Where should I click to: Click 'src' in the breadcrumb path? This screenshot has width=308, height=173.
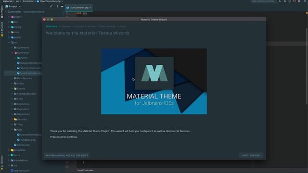click(x=18, y=1)
